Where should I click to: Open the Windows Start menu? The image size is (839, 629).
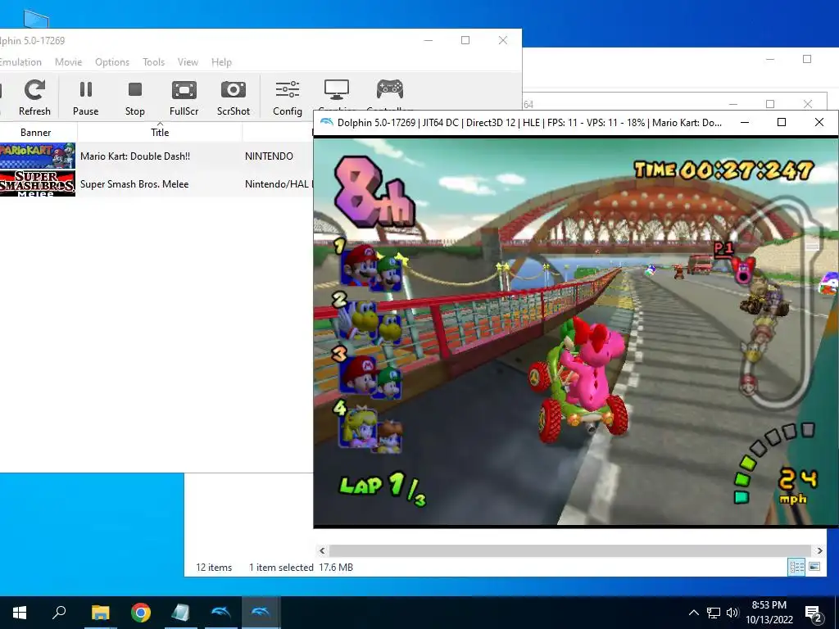20,613
